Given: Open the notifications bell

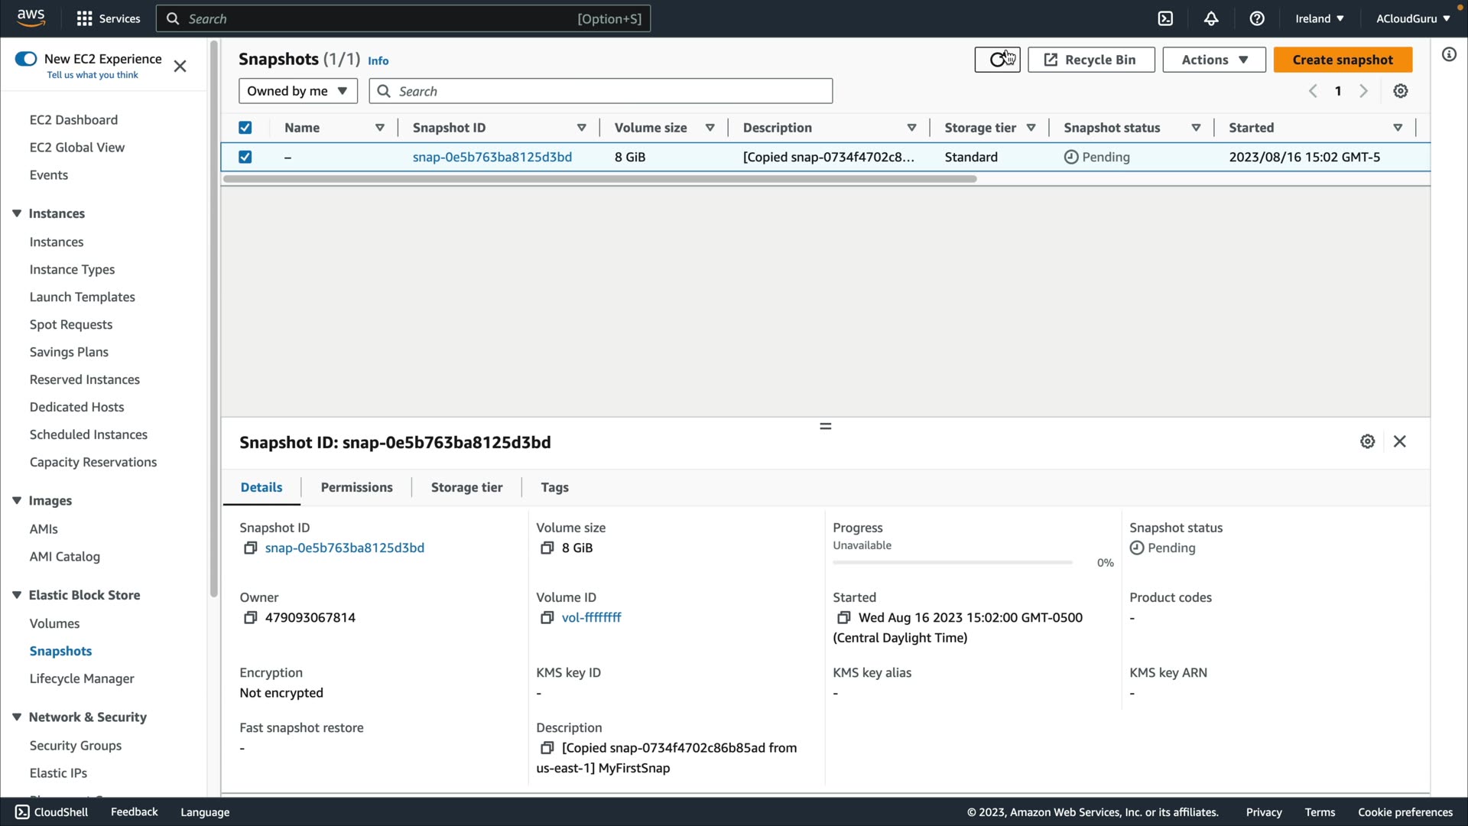Looking at the screenshot, I should (x=1211, y=18).
